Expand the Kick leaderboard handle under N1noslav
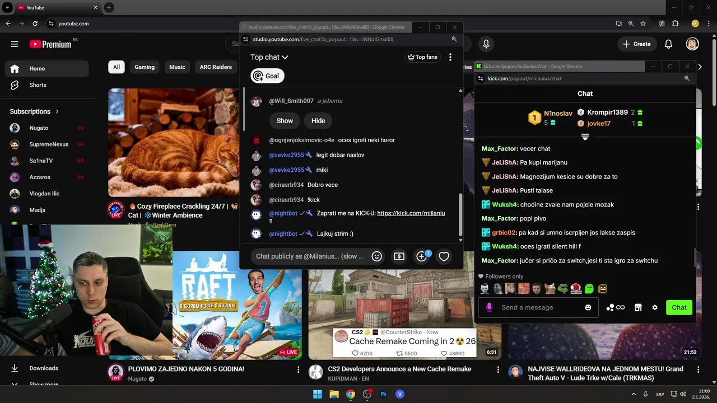Screen dimensions: 717x403 585,137
